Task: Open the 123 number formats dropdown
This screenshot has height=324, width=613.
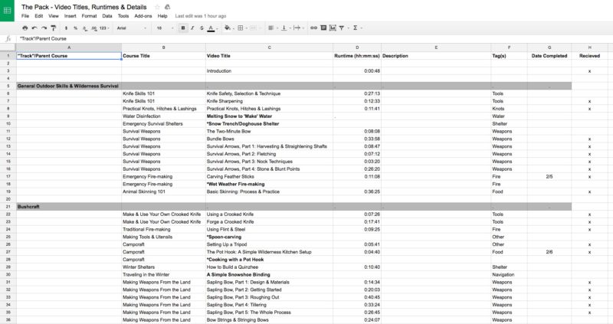Action: 104,28
